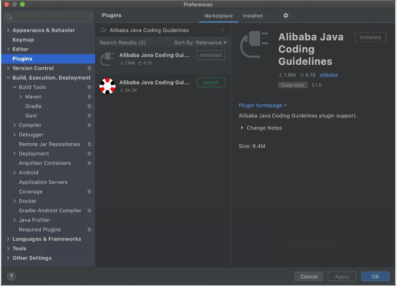
Task: Click the project-level icon beside Arquillian Containers
Action: (89, 163)
